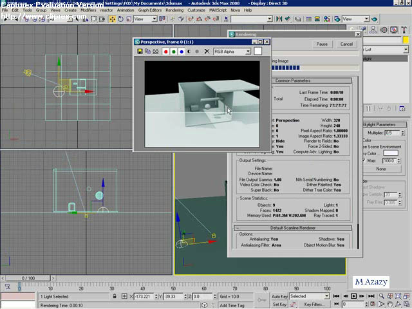Viewport: 412px width, 309px height.
Task: Open Curve Editor from the toolbar
Action: pos(309,19)
